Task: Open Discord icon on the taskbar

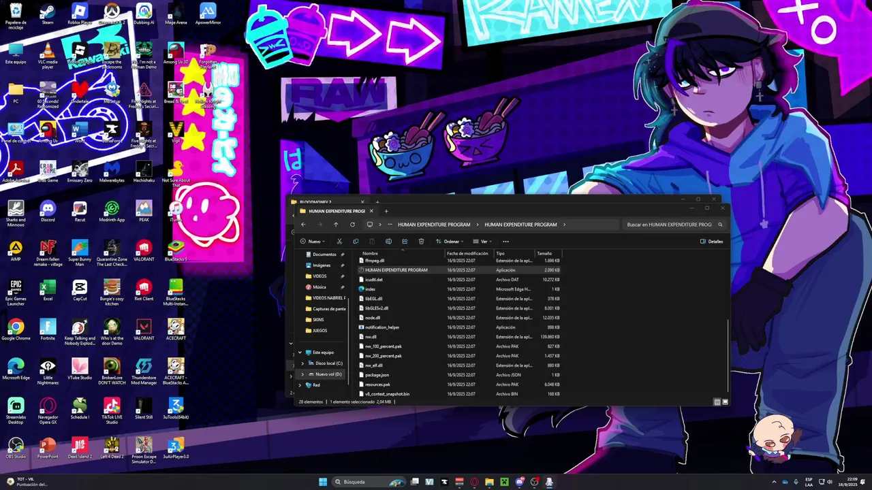Action: pos(519,482)
